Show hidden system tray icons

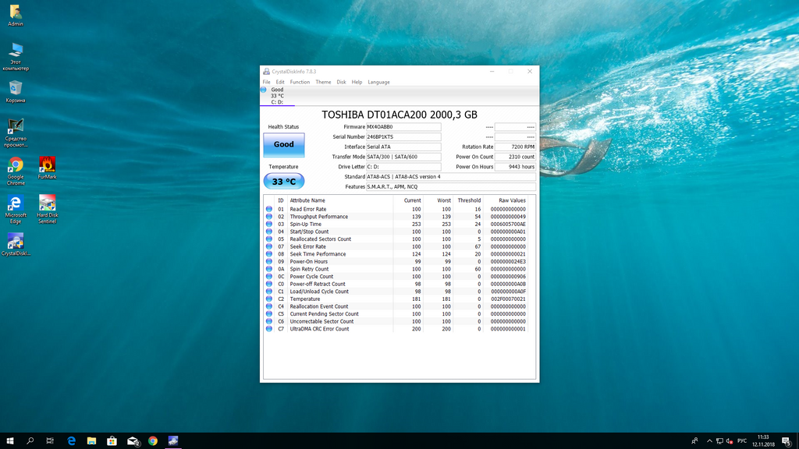[709, 441]
